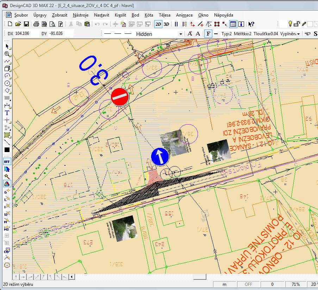Open the Tělesa menu
The height and width of the screenshot is (290, 318).
coord(164,15)
